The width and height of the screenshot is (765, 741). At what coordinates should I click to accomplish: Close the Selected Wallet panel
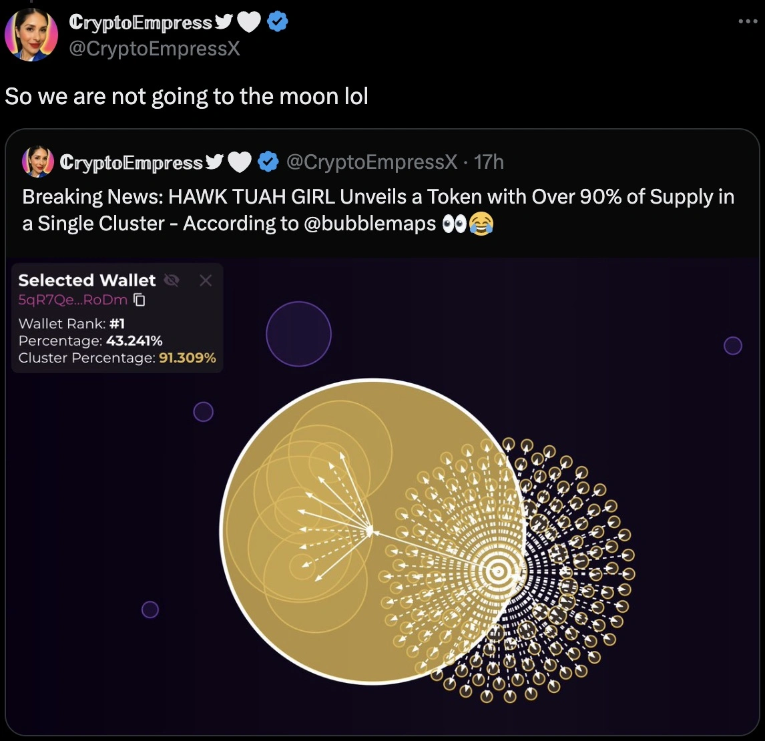click(206, 280)
